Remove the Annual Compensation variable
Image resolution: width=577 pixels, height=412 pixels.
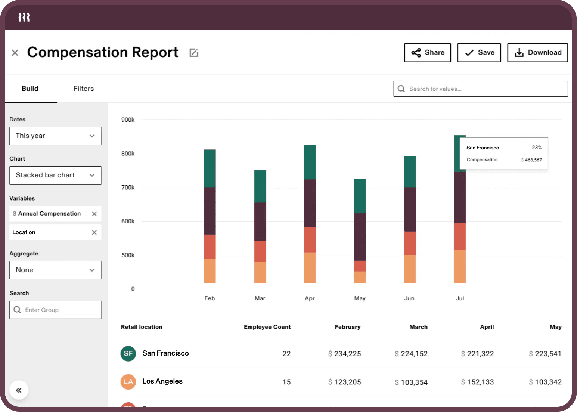(x=94, y=214)
